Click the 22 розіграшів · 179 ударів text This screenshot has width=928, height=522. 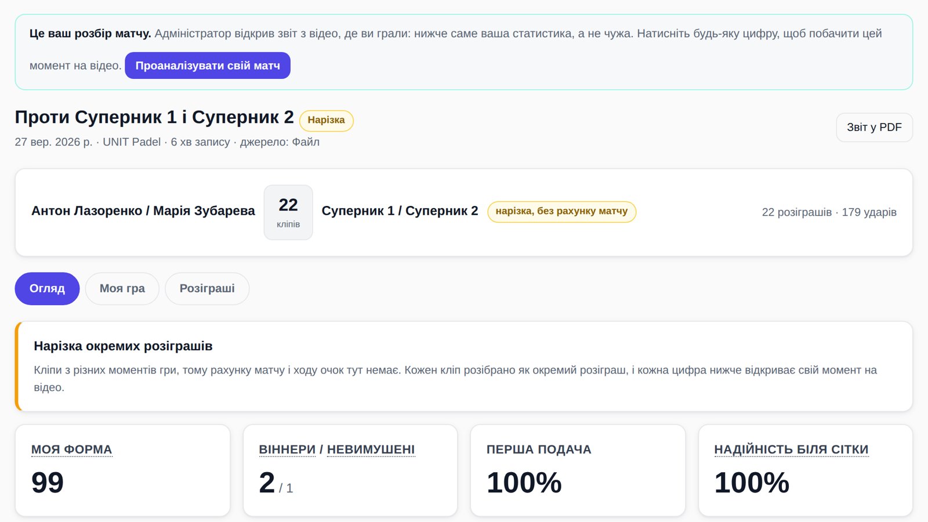[x=829, y=212]
